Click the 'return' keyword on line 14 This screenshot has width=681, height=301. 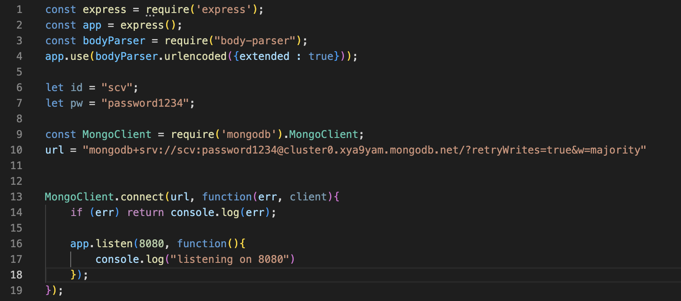145,213
